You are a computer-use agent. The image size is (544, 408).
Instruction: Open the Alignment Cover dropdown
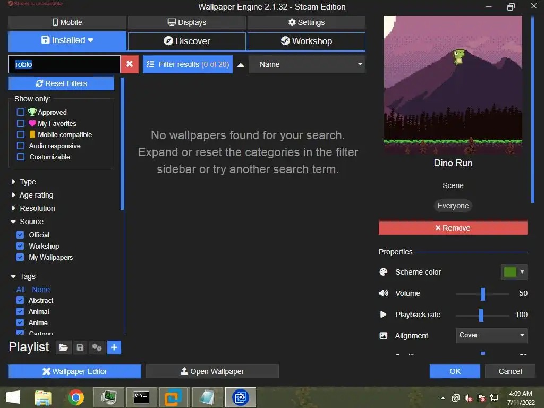[491, 335]
